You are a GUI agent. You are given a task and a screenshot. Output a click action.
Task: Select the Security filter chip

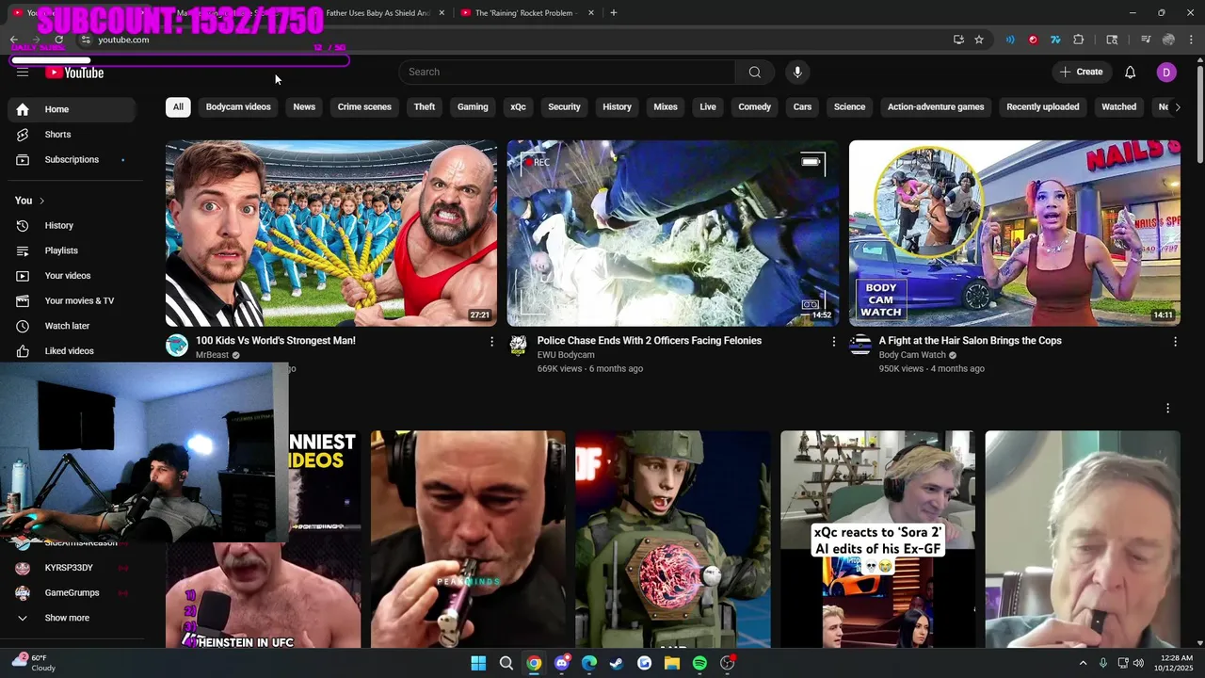pos(564,107)
